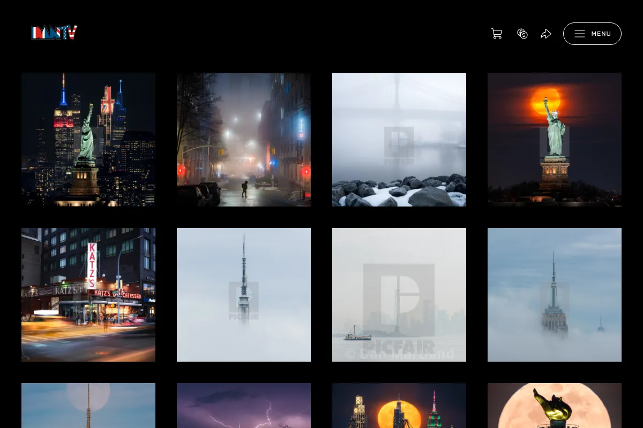The image size is (643, 428).
Task: Open the MENU button
Action: coord(592,34)
